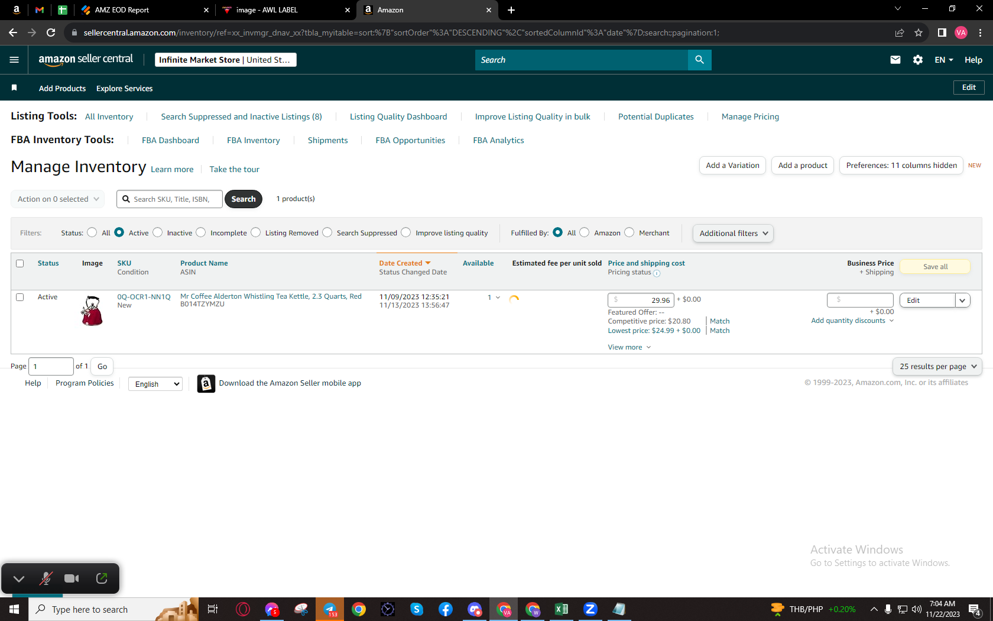Click the Add a product button
This screenshot has width=993, height=621.
click(803, 166)
